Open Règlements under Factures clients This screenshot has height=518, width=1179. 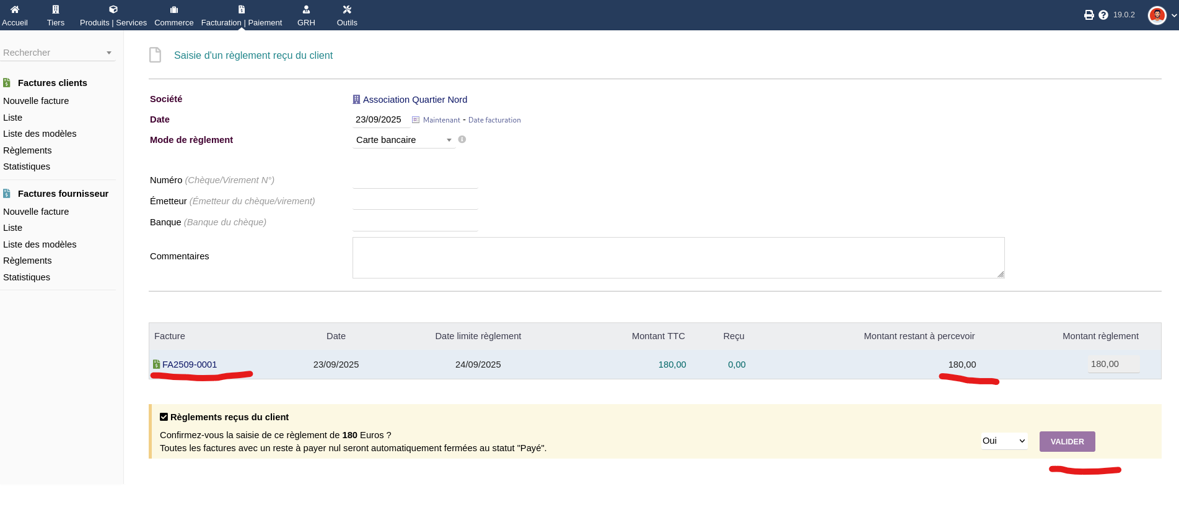(x=27, y=150)
